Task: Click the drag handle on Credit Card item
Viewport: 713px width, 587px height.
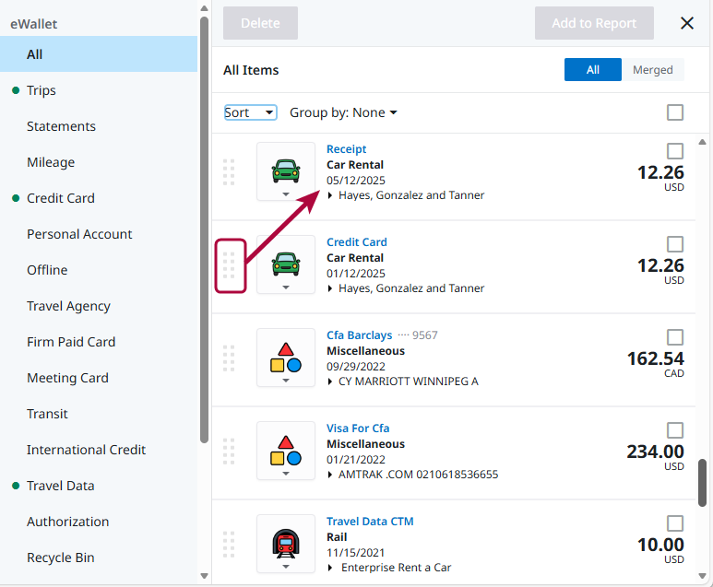Action: coord(230,266)
